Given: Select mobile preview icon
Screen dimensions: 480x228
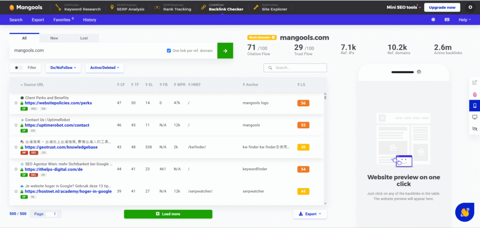Looking at the screenshot, I should 474,106.
